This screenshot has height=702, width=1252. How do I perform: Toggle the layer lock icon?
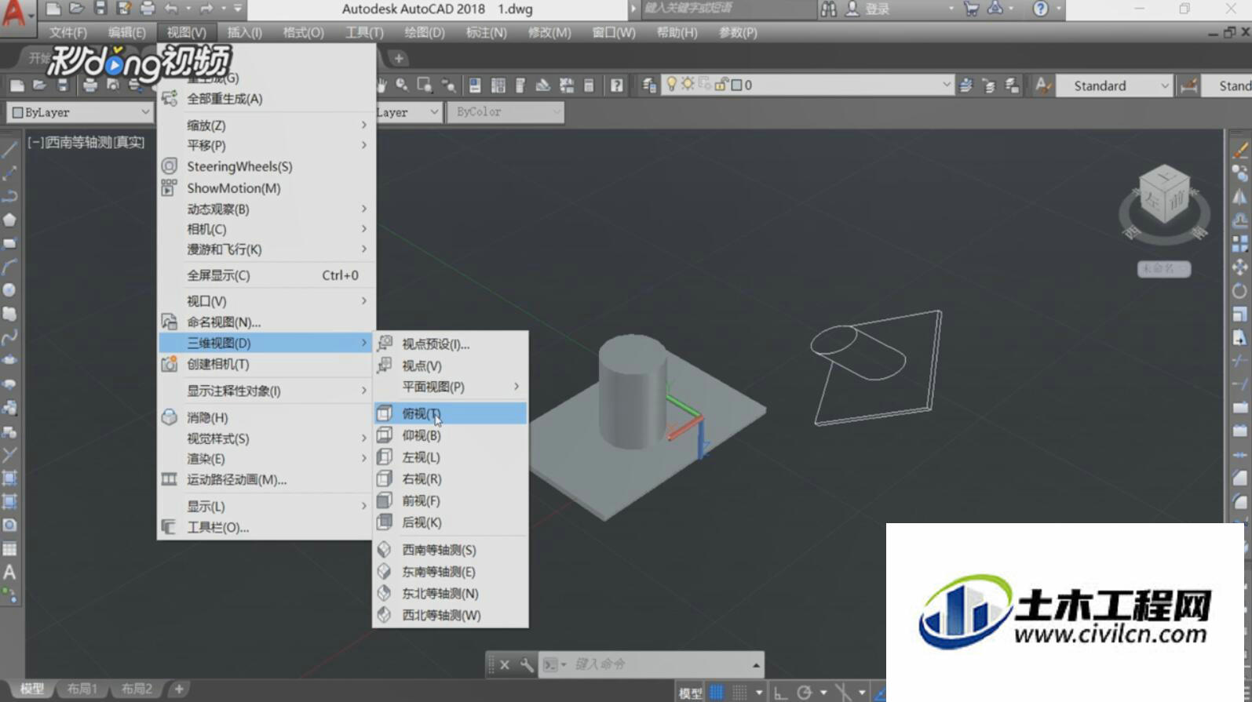click(x=722, y=84)
